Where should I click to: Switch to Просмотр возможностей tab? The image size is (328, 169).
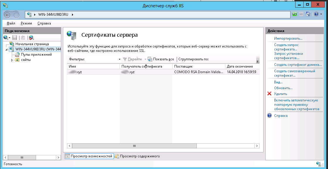[x=89, y=156]
